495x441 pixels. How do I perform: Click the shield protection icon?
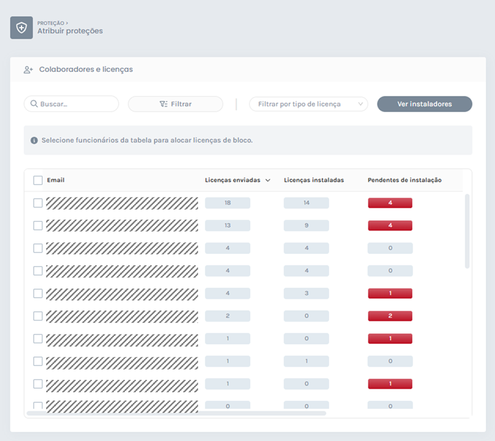pos(22,28)
